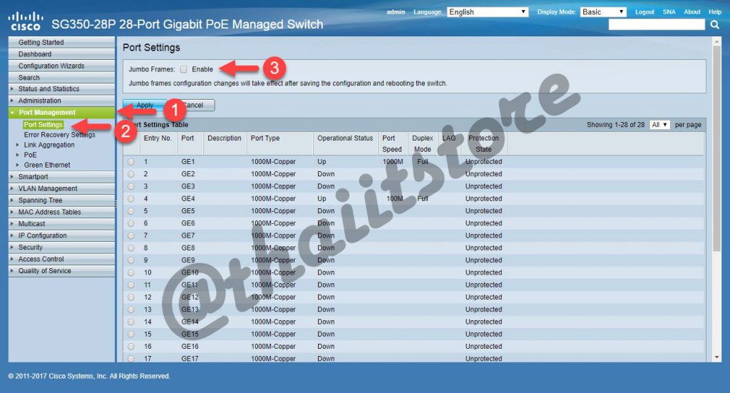This screenshot has height=393, width=730.
Task: Open MAC Address Tables menu item
Action: [61, 212]
